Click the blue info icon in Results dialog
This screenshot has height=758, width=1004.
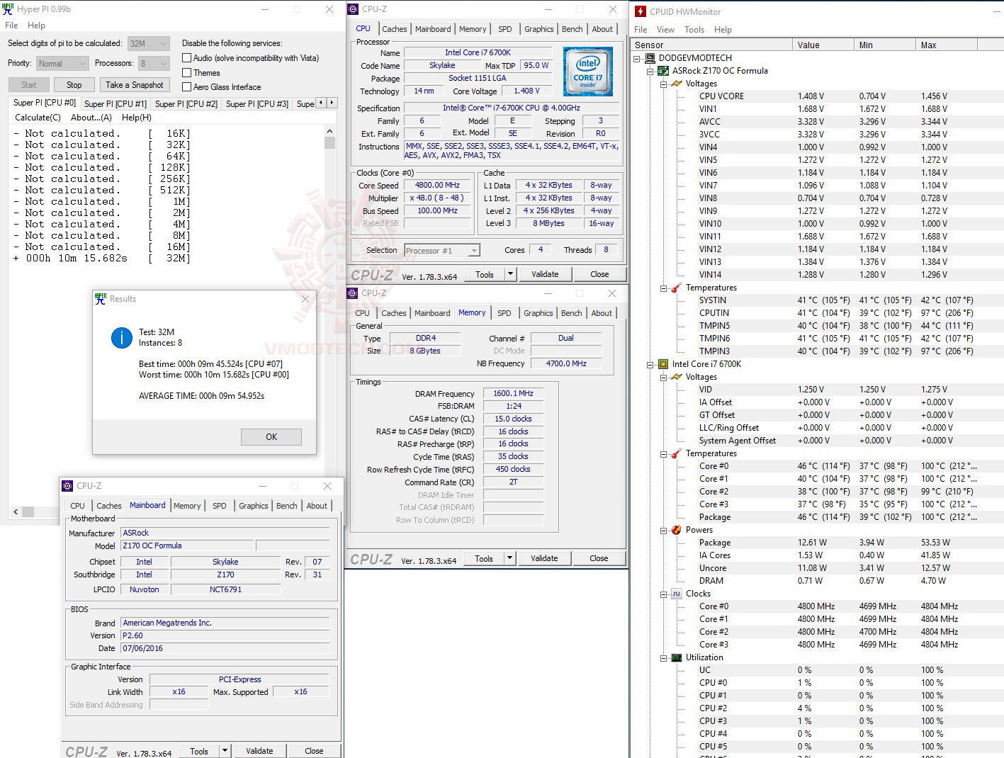(x=122, y=338)
